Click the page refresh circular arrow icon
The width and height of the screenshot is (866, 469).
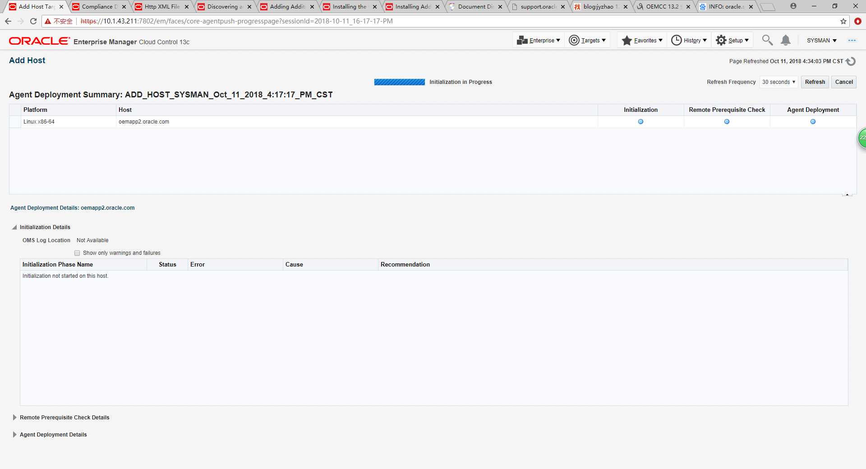851,61
